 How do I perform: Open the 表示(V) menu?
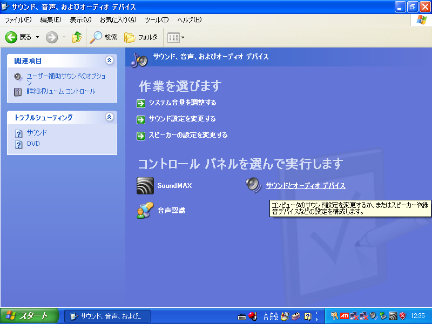[x=80, y=20]
